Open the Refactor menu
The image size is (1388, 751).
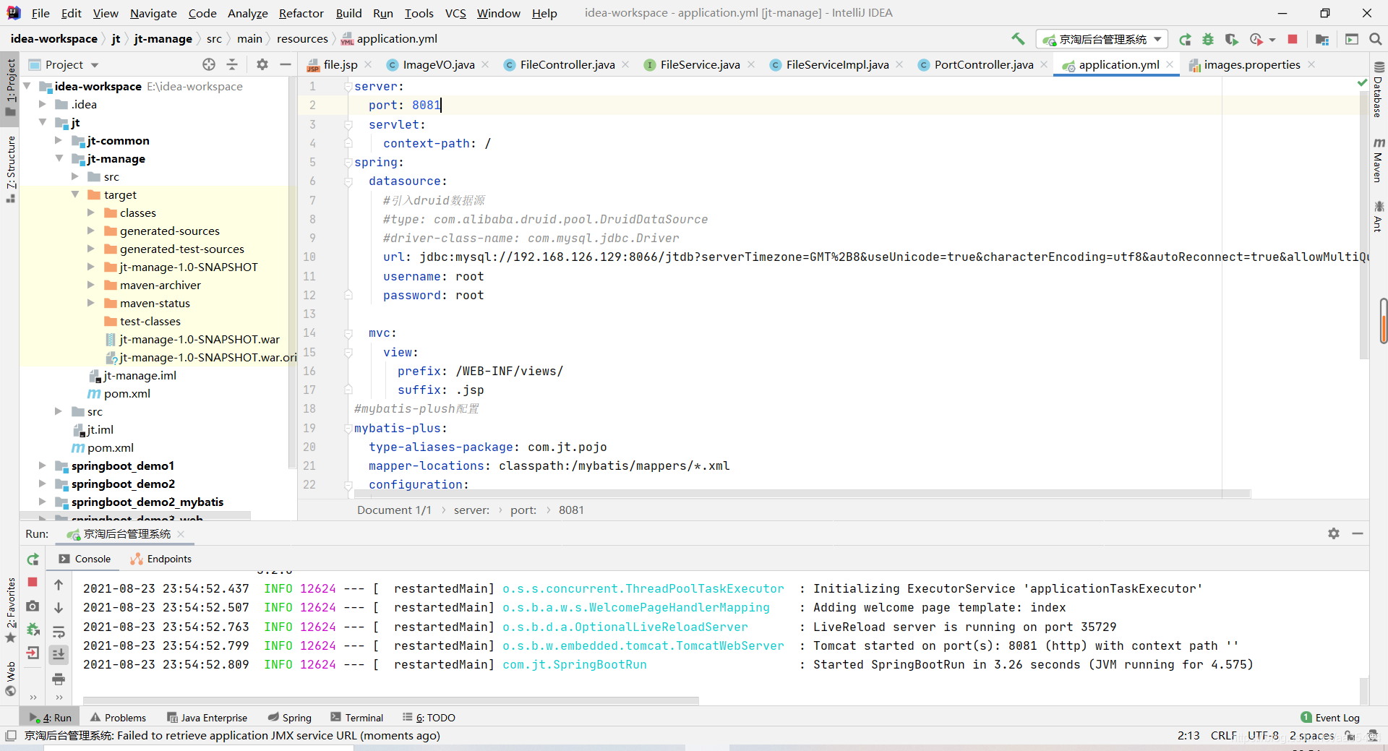301,13
